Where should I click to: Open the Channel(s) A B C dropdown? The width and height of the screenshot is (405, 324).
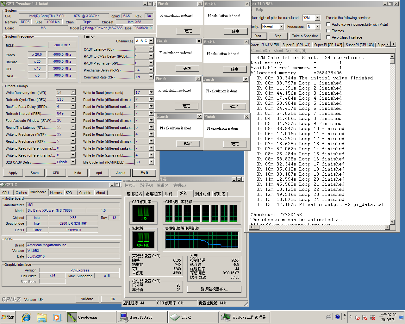pyautogui.click(x=151, y=41)
